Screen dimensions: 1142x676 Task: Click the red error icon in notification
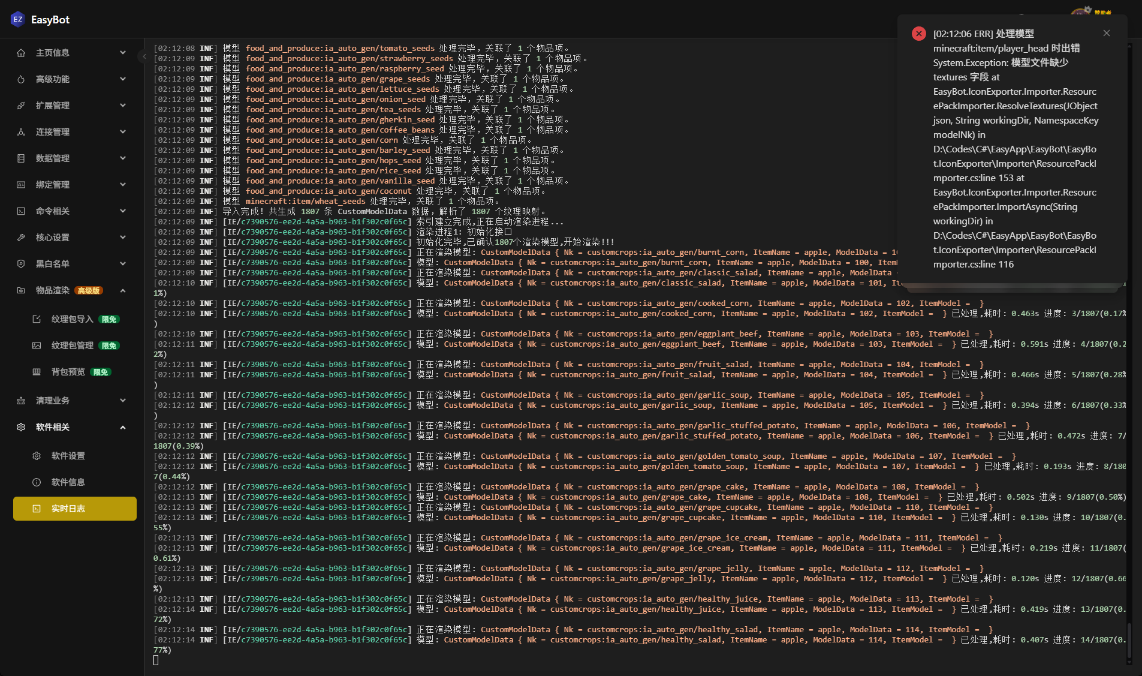click(918, 34)
